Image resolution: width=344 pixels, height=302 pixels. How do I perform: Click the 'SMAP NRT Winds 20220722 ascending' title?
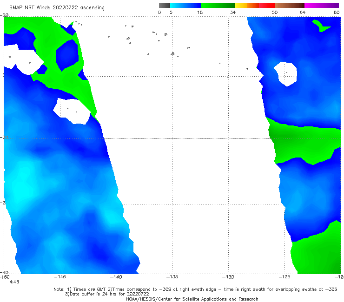pos(57,8)
